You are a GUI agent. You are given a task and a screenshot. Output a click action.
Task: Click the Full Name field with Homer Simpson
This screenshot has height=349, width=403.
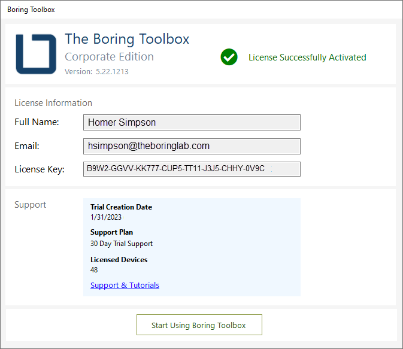[192, 122]
